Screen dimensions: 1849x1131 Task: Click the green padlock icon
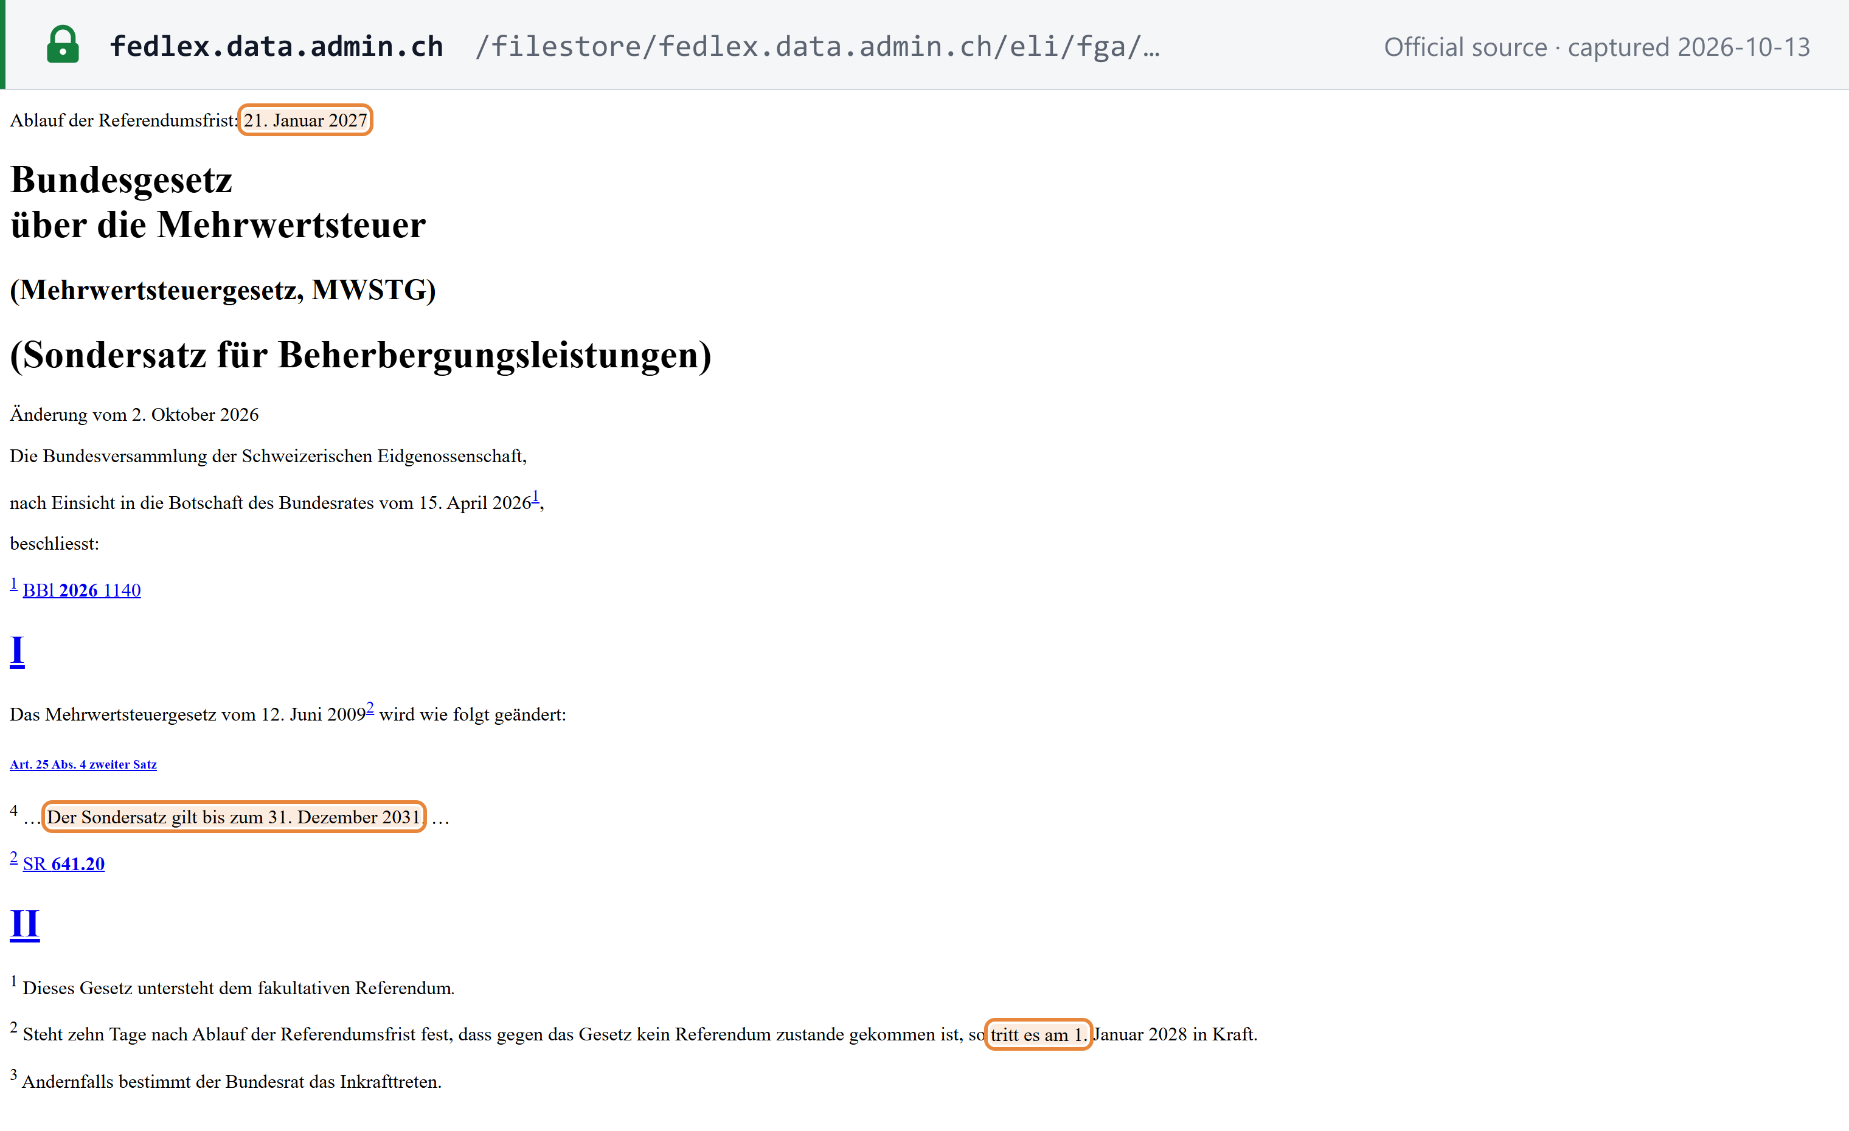pos(63,45)
